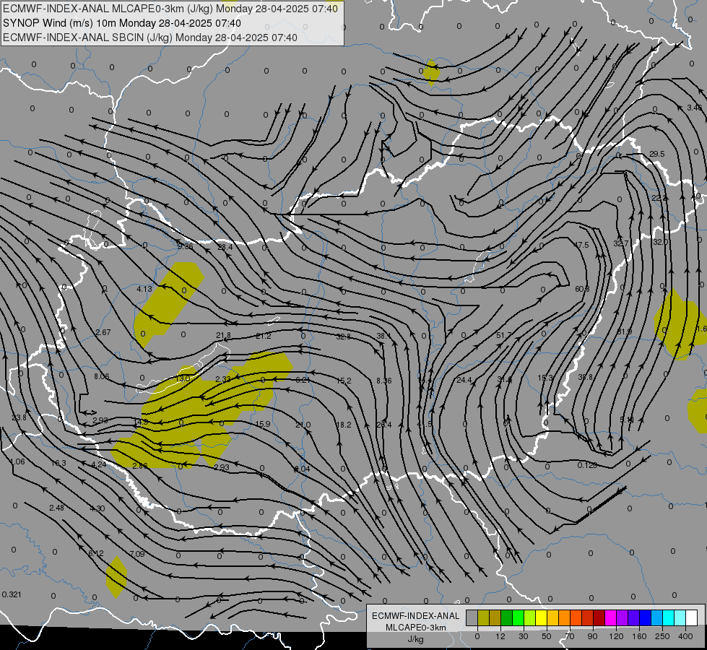Click the 8.06 grid value
707x650 pixels.
[101, 377]
